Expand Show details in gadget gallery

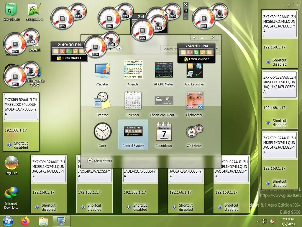point(100,160)
